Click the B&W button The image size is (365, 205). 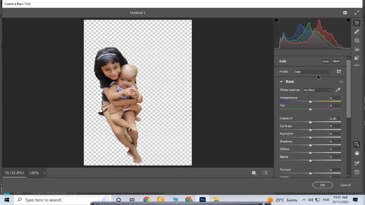point(336,61)
